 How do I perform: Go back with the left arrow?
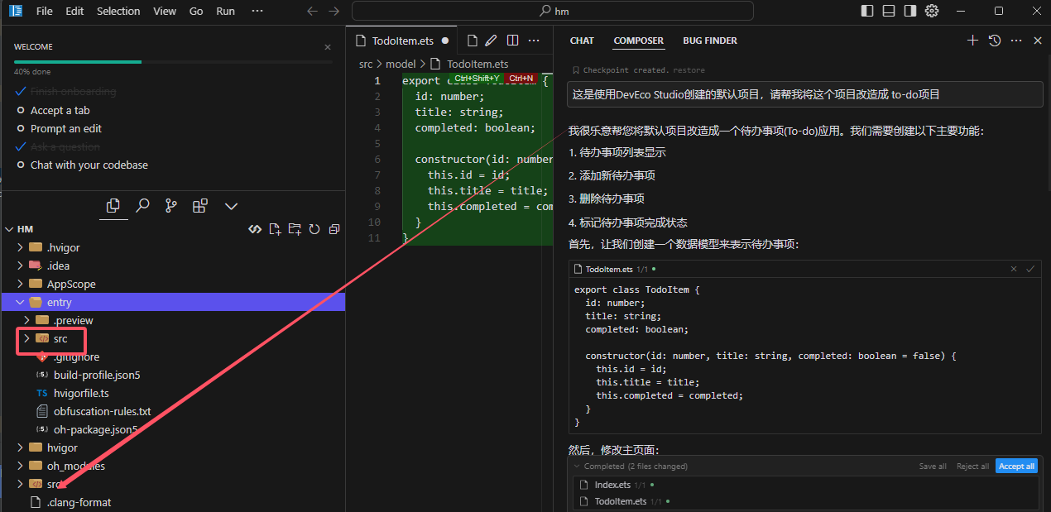pos(312,11)
